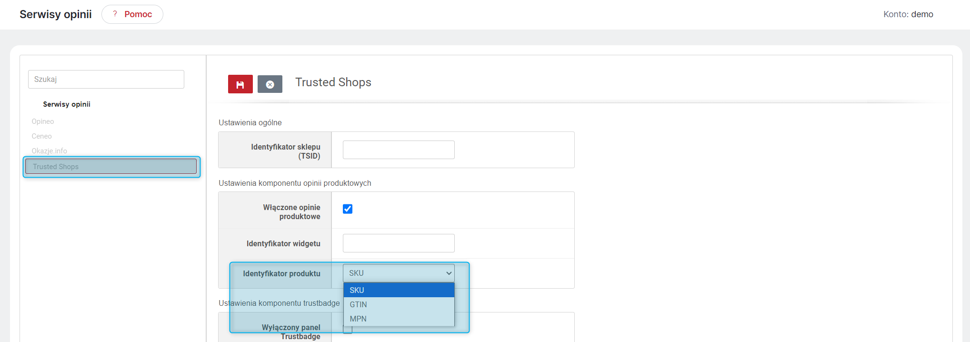
Task: Save Trusted Shops settings with red disk icon
Action: pos(240,84)
